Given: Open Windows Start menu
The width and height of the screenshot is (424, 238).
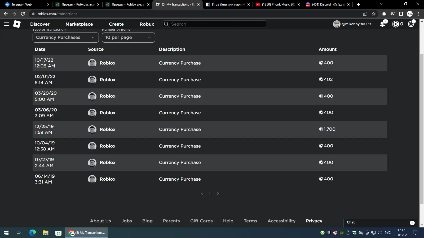Looking at the screenshot, I should point(6,233).
